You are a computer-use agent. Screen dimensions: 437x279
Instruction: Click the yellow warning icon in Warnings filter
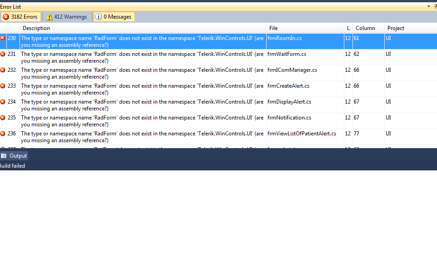pyautogui.click(x=49, y=17)
